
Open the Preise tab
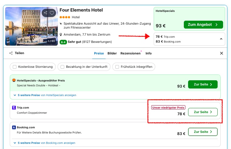coord(99,53)
